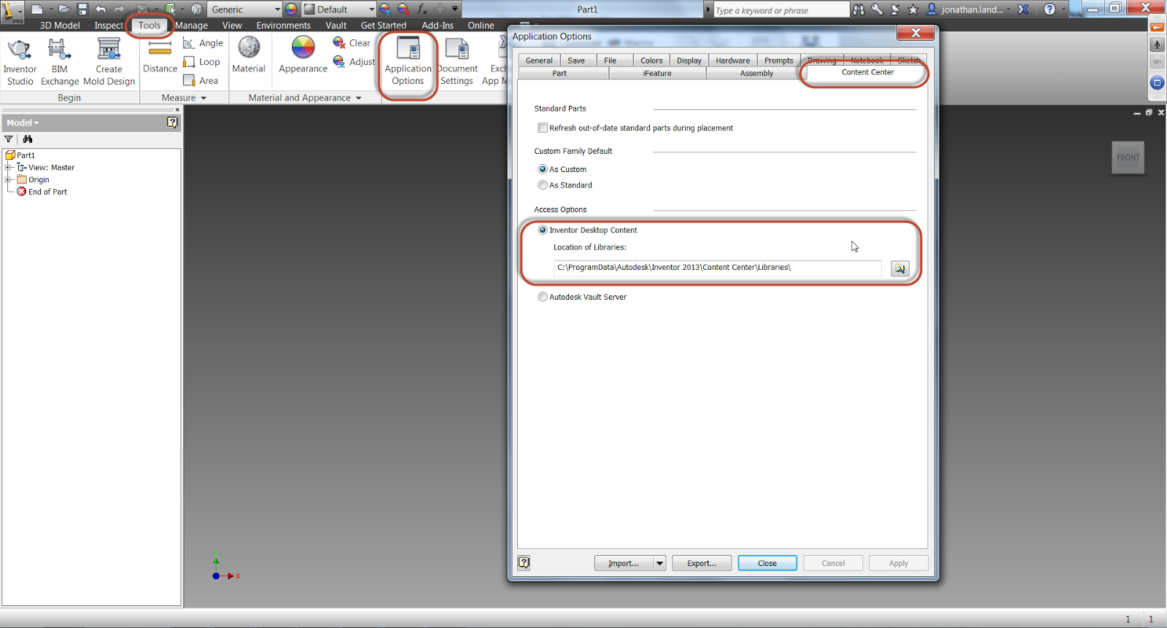1167x628 pixels.
Task: Open the Inventor Studio environment
Action: [20, 62]
